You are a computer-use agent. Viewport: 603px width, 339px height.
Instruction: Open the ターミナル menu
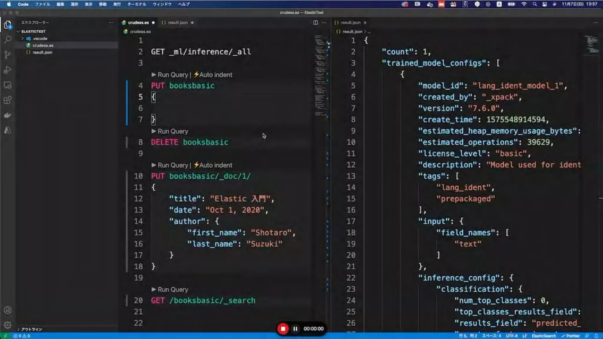[136, 4]
